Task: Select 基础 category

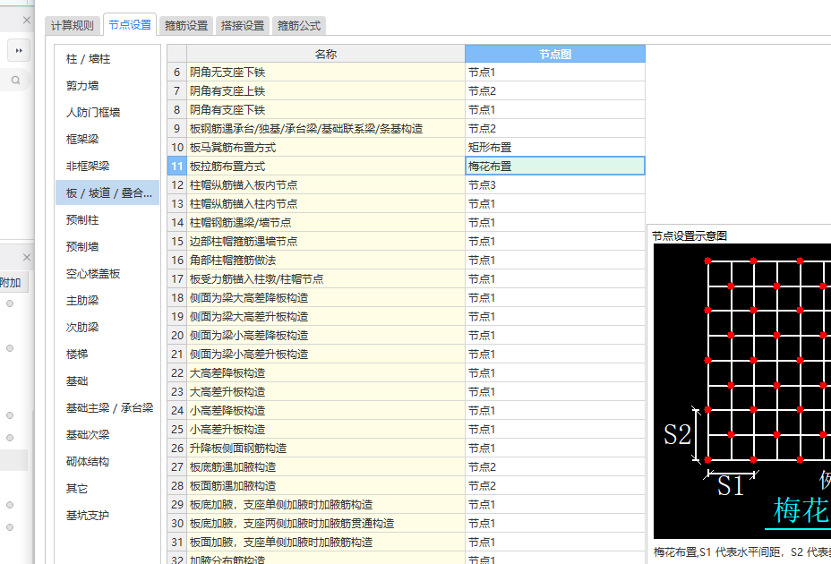Action: pyautogui.click(x=107, y=381)
